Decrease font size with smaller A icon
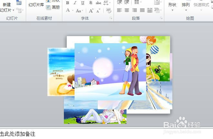This screenshot has height=139, width=213. [x=98, y=11]
